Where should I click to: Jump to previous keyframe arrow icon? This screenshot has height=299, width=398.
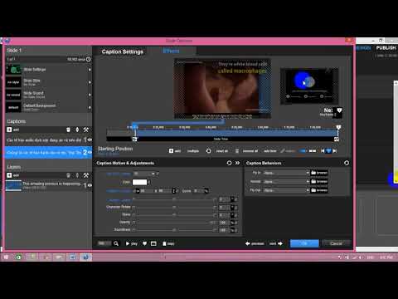pyautogui.click(x=323, y=151)
